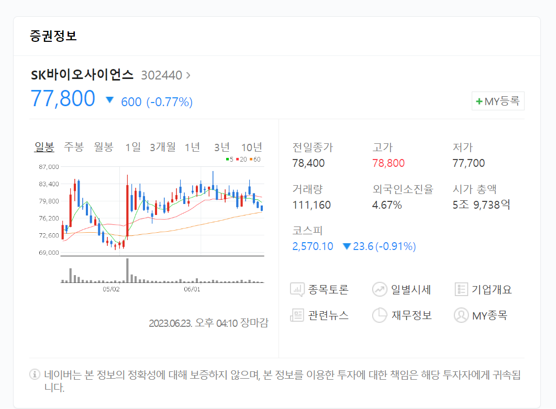Open the 관련뉴스 text link
The image size is (556, 409).
328,315
